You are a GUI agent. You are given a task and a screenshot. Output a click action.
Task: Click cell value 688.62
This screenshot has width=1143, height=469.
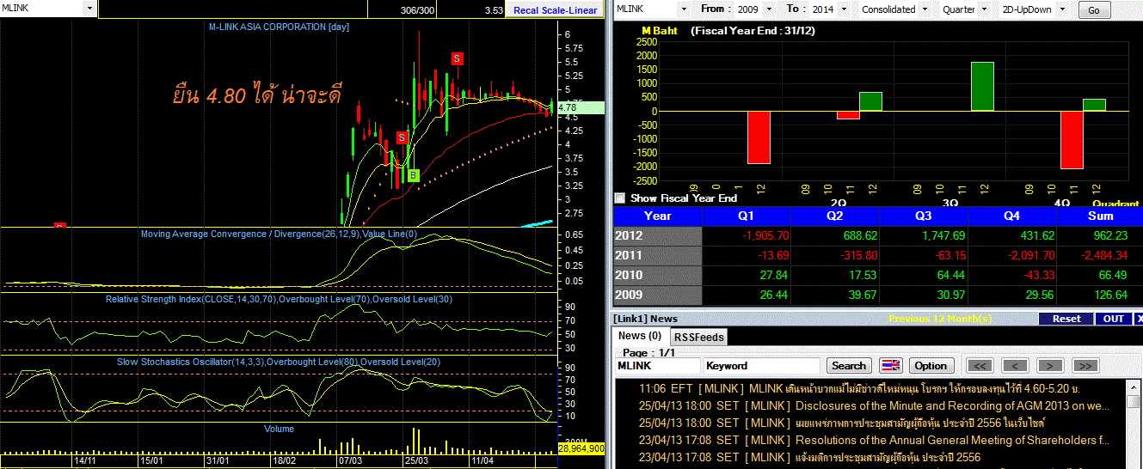[860, 235]
